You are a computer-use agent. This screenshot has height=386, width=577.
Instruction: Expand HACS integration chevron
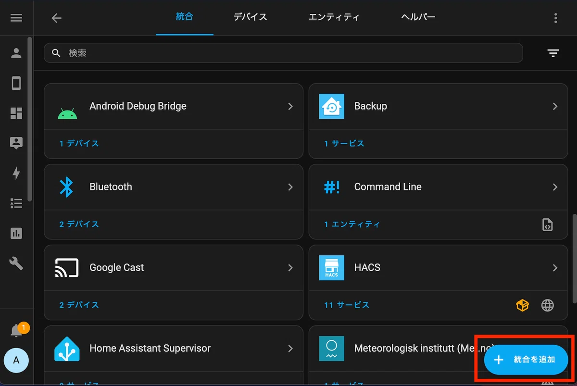pyautogui.click(x=555, y=268)
